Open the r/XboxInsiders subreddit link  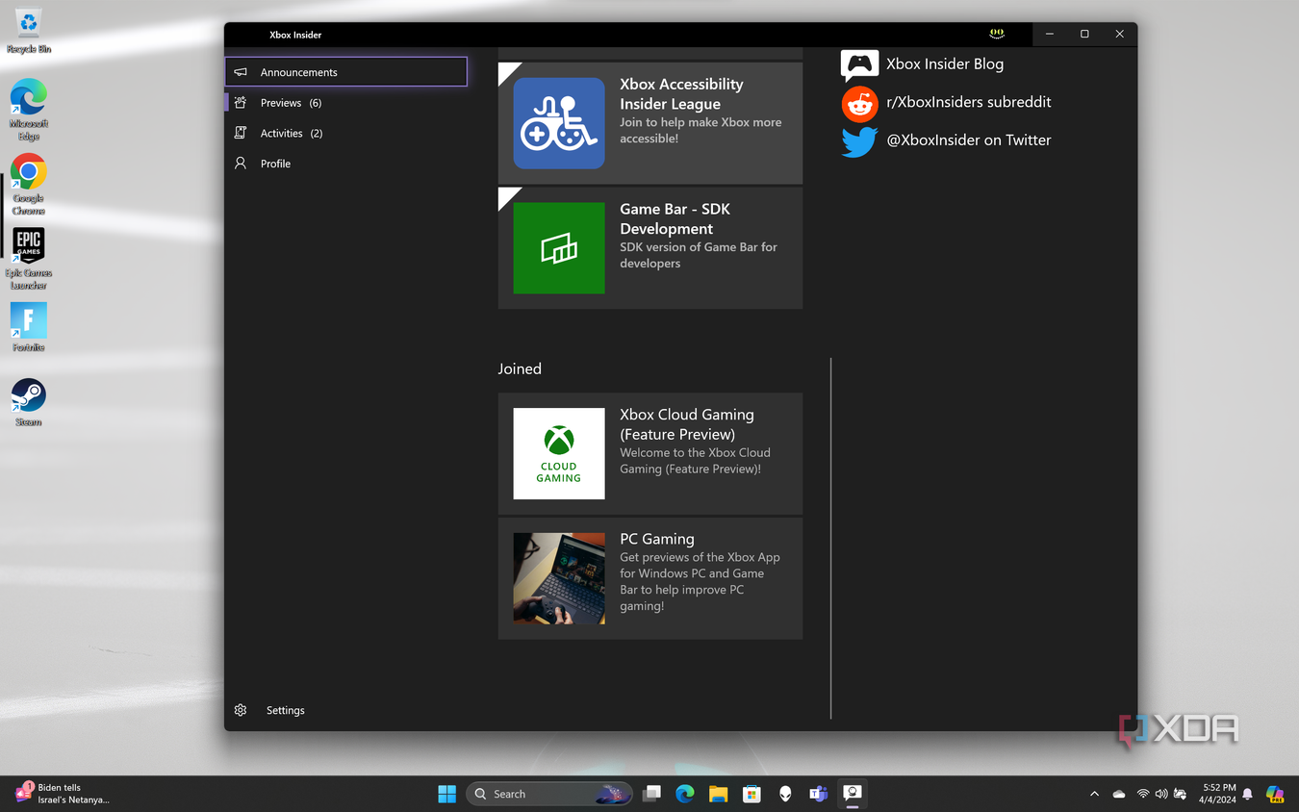point(968,102)
